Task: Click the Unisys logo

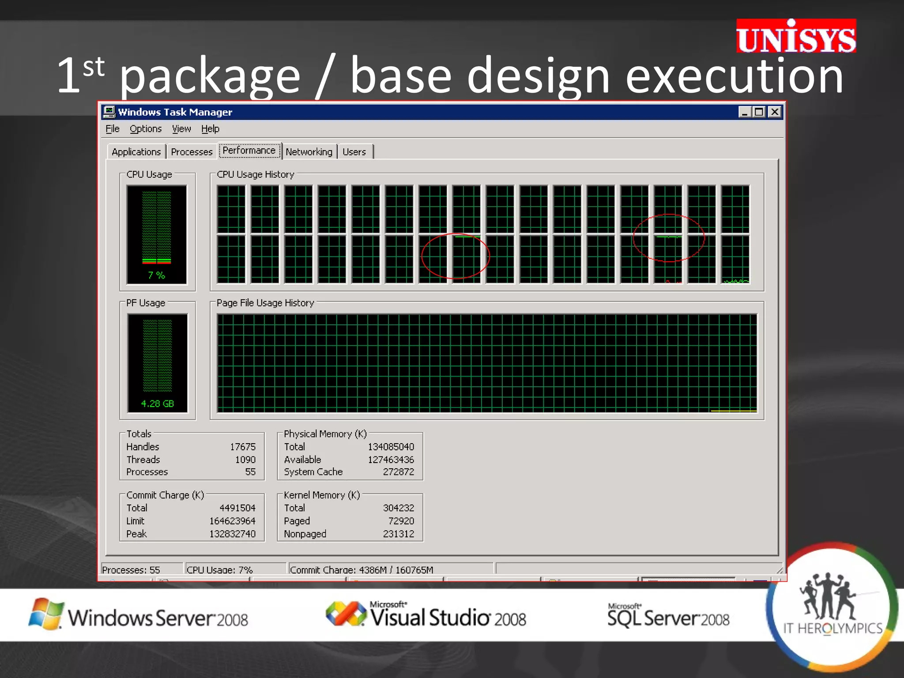Action: point(796,36)
